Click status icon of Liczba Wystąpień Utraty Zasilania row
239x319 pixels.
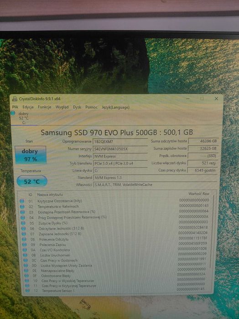26,265
